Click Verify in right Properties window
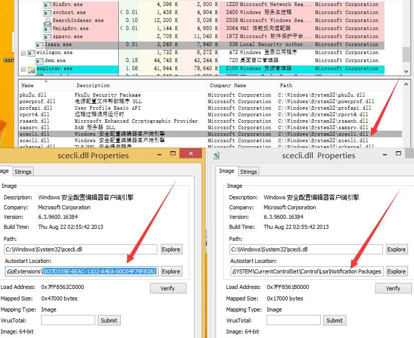This screenshot has height=338, width=414. pos(393,288)
